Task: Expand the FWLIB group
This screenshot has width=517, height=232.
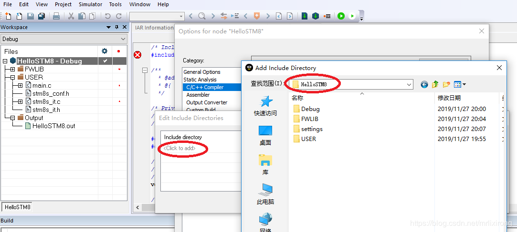Action: pos(12,70)
